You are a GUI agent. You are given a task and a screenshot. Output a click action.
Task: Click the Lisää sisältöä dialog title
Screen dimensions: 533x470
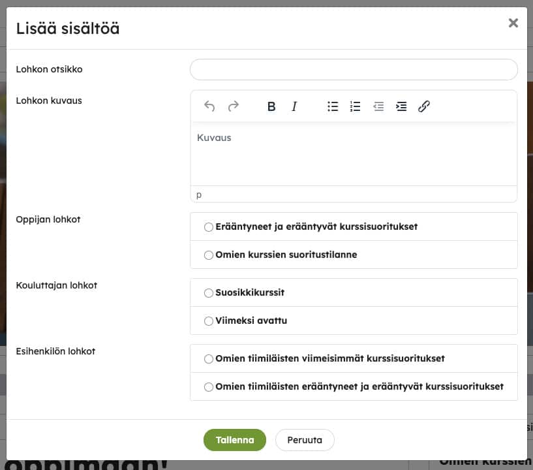pos(68,28)
